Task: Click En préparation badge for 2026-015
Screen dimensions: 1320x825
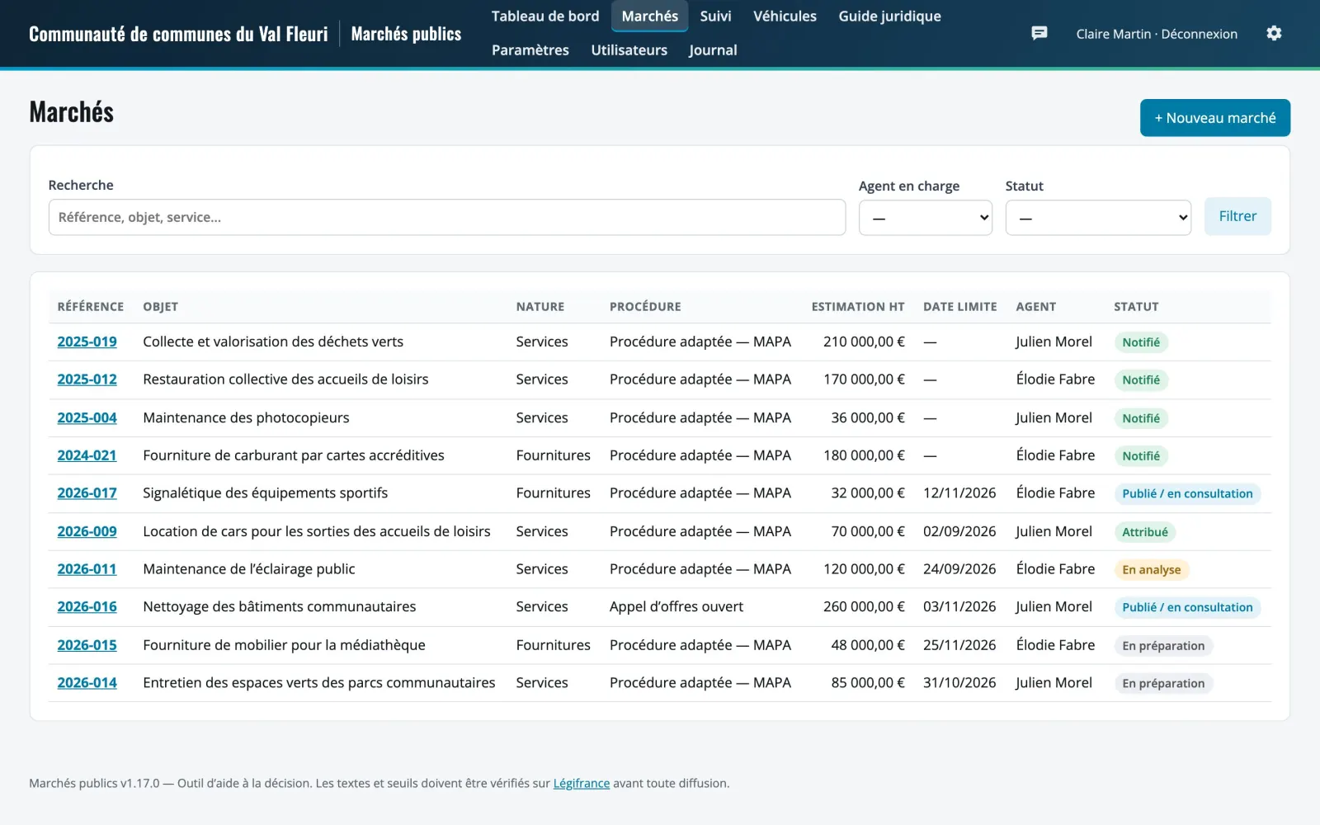Action: [x=1163, y=646]
